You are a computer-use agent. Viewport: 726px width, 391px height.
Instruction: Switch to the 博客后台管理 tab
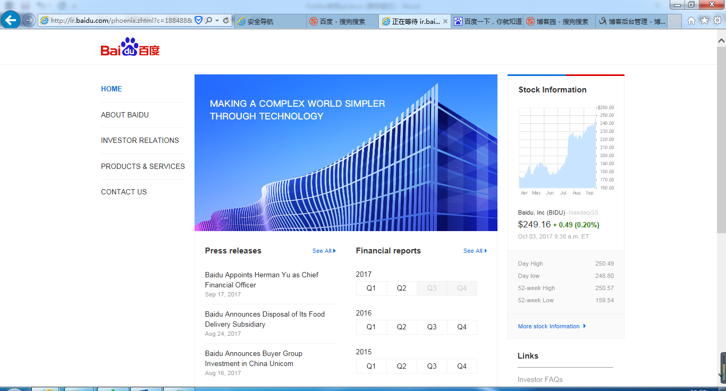point(631,21)
